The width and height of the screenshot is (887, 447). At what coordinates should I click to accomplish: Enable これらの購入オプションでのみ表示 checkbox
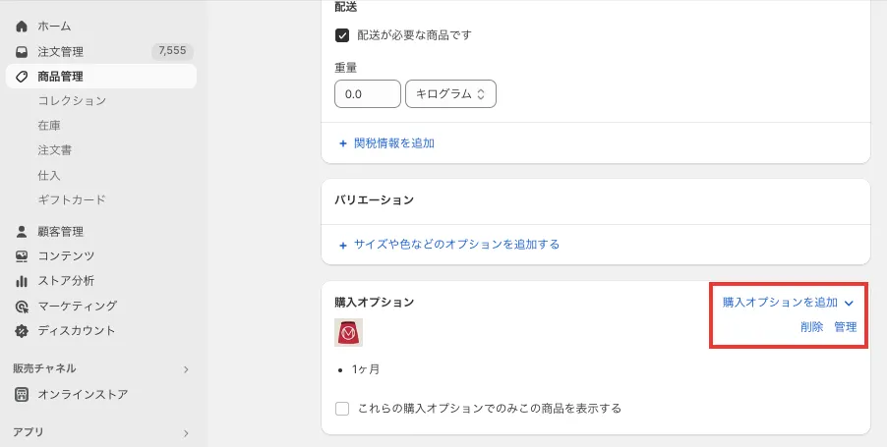click(x=343, y=408)
